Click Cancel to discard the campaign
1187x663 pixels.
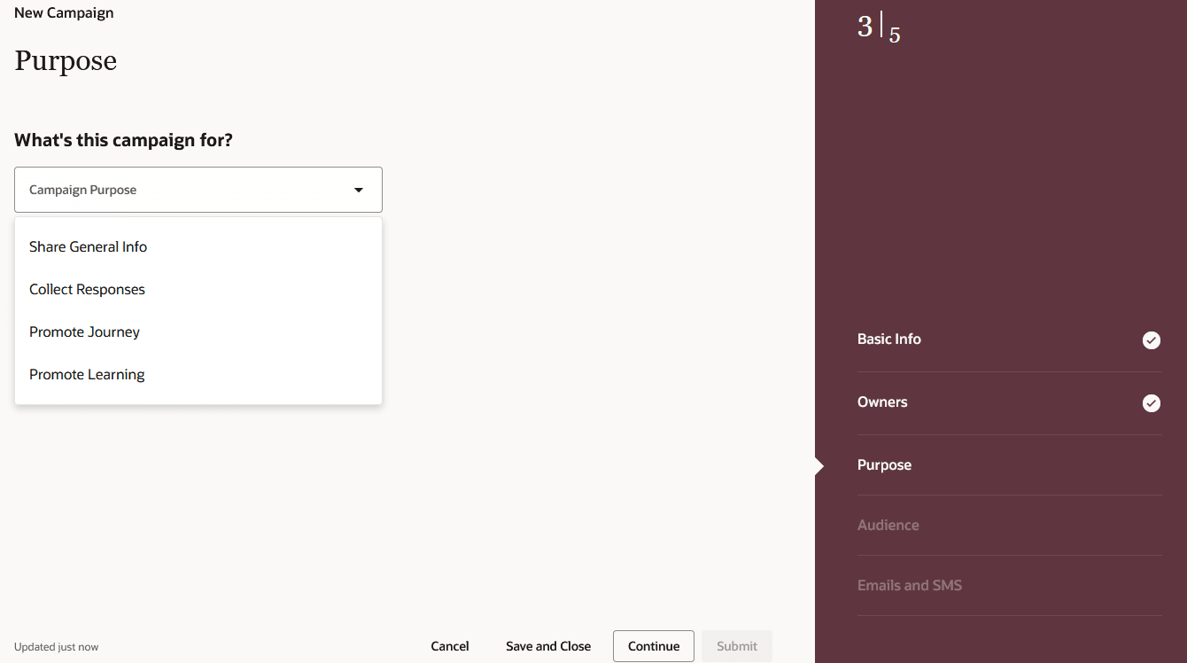pyautogui.click(x=449, y=646)
